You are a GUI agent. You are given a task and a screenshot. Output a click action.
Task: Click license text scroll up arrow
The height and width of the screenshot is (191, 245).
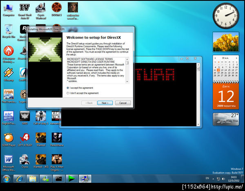pos(127,59)
